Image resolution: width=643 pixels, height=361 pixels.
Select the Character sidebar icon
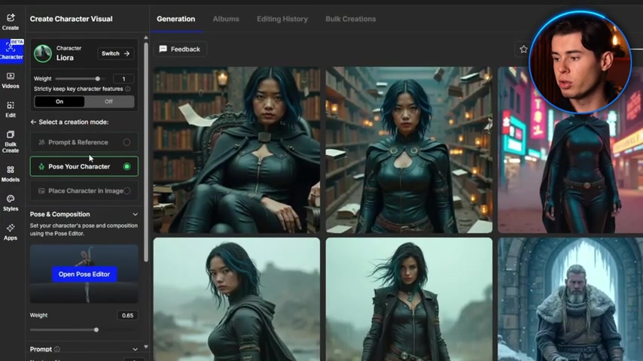[11, 51]
